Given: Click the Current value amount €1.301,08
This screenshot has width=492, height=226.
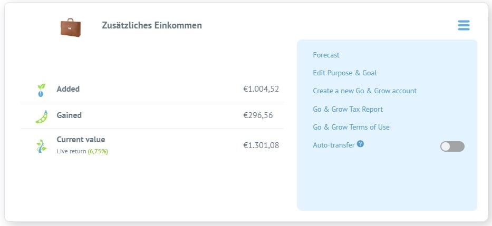Looking at the screenshot, I should (261, 145).
